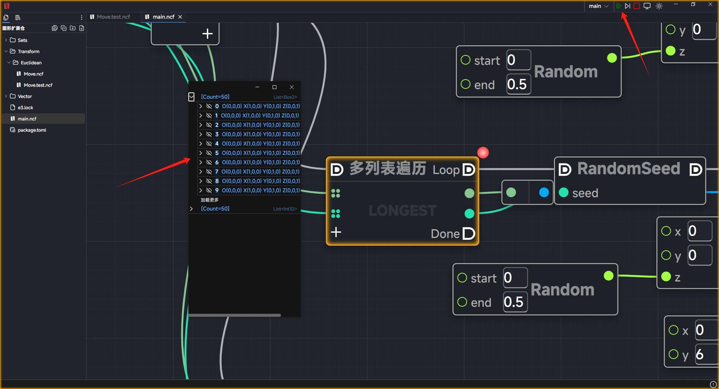This screenshot has height=389, width=719.
Task: Open the main branch dropdown
Action: 598,6
